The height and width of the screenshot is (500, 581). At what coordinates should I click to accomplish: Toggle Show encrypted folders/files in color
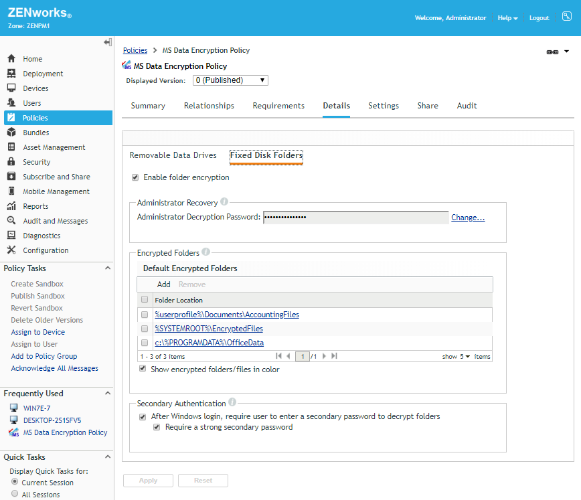(143, 368)
